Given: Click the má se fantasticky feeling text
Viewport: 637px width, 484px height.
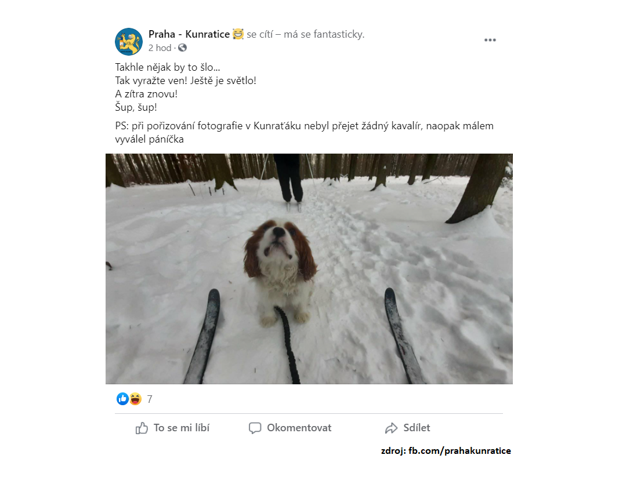Looking at the screenshot, I should [x=324, y=34].
